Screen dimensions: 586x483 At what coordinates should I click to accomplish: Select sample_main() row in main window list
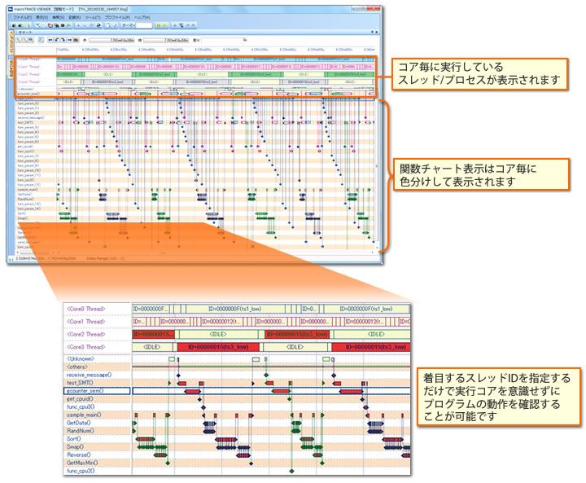(28, 190)
